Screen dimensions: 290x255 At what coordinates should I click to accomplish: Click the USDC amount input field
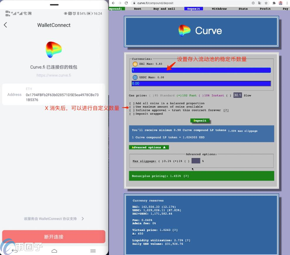click(x=201, y=84)
